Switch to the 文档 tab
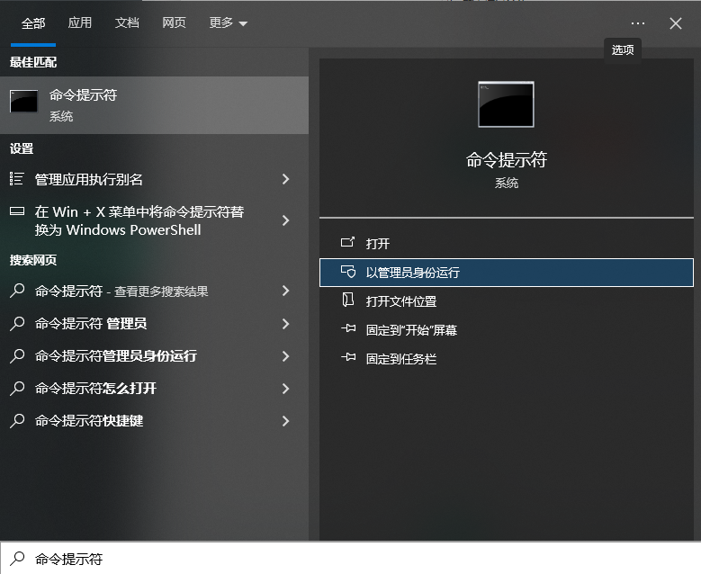Image resolution: width=701 pixels, height=574 pixels. (x=127, y=23)
